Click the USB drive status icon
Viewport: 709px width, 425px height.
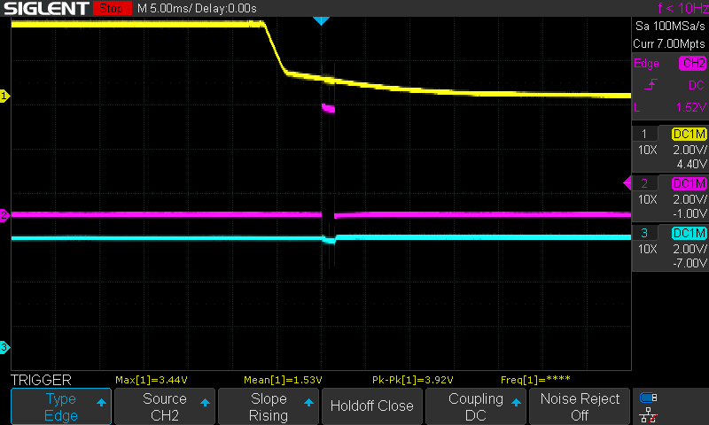coord(649,398)
